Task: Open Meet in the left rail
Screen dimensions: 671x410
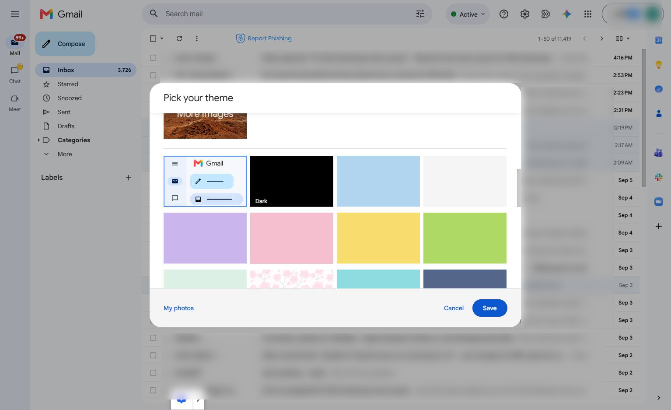Action: point(15,103)
